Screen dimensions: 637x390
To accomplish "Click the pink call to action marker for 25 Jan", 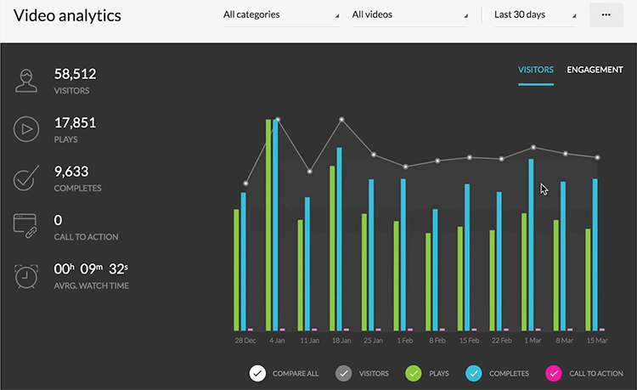I will 378,330.
